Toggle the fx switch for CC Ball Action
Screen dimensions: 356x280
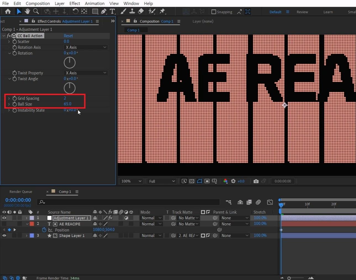pyautogui.click(x=9, y=36)
